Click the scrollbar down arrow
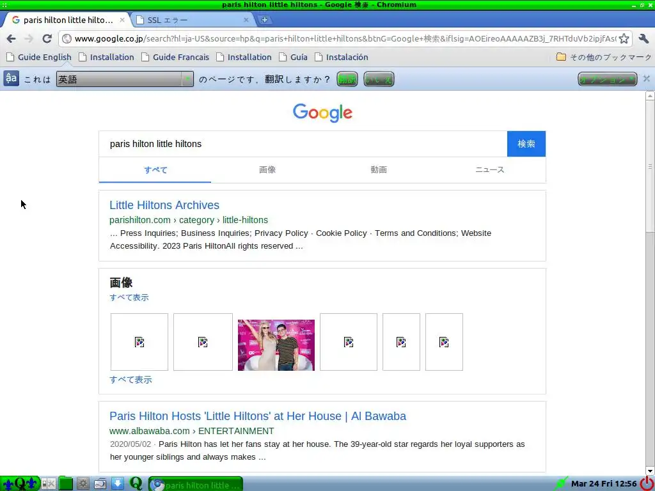This screenshot has width=655, height=491. pos(650,471)
